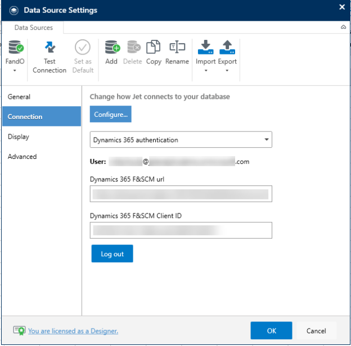Close the Data Source Settings dialog
351x346 pixels.
342,7
